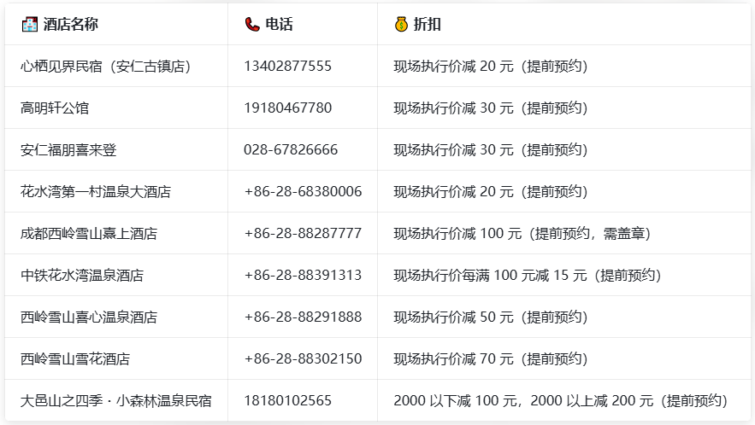Select the 电话 column header text
The image size is (755, 425).
coord(280,25)
